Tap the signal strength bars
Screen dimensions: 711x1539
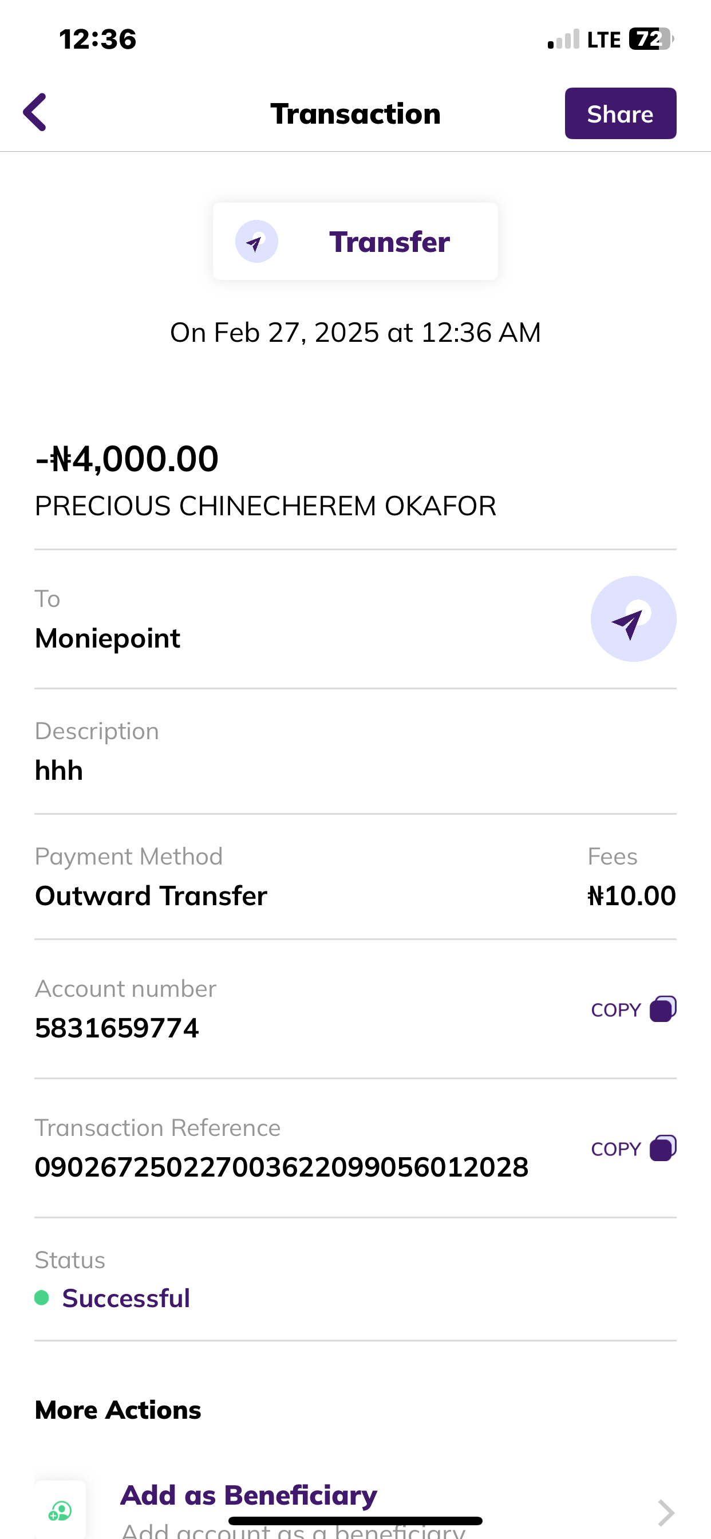click(563, 40)
